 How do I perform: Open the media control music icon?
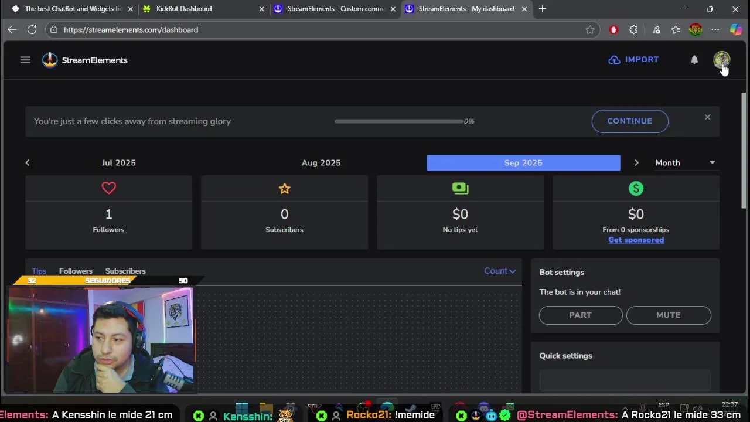(656, 30)
